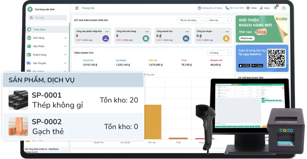
Task: Click the SP-0002 product code
Action: [x=47, y=122]
